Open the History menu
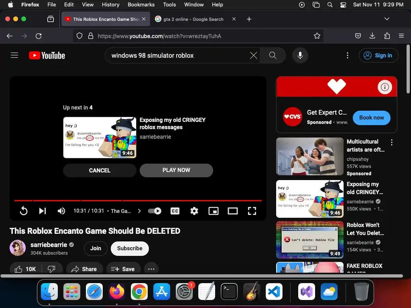Image resolution: width=411 pixels, height=308 pixels. pyautogui.click(x=110, y=4)
